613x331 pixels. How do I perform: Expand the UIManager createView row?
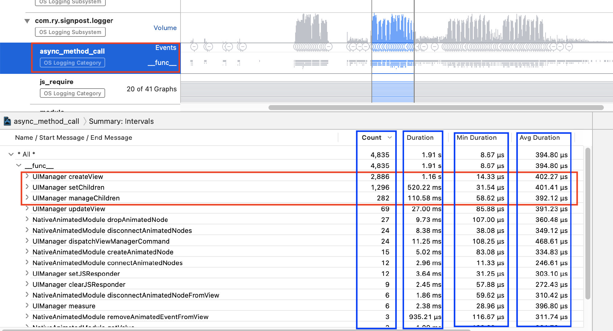coord(27,176)
